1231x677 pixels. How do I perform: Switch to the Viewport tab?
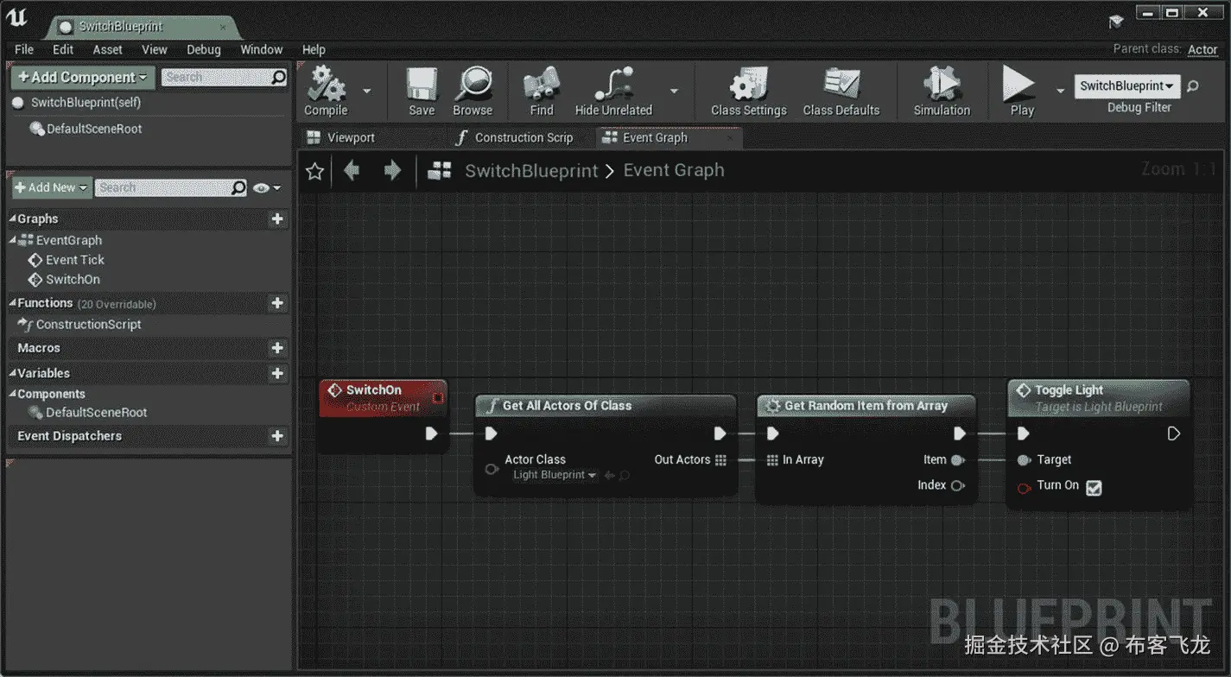[351, 137]
